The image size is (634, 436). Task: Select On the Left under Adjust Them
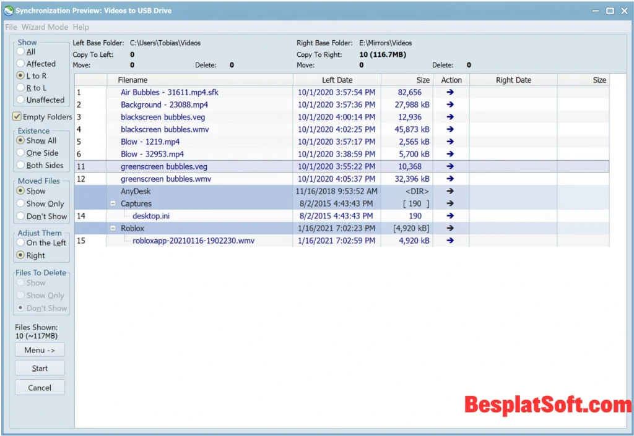click(x=21, y=243)
